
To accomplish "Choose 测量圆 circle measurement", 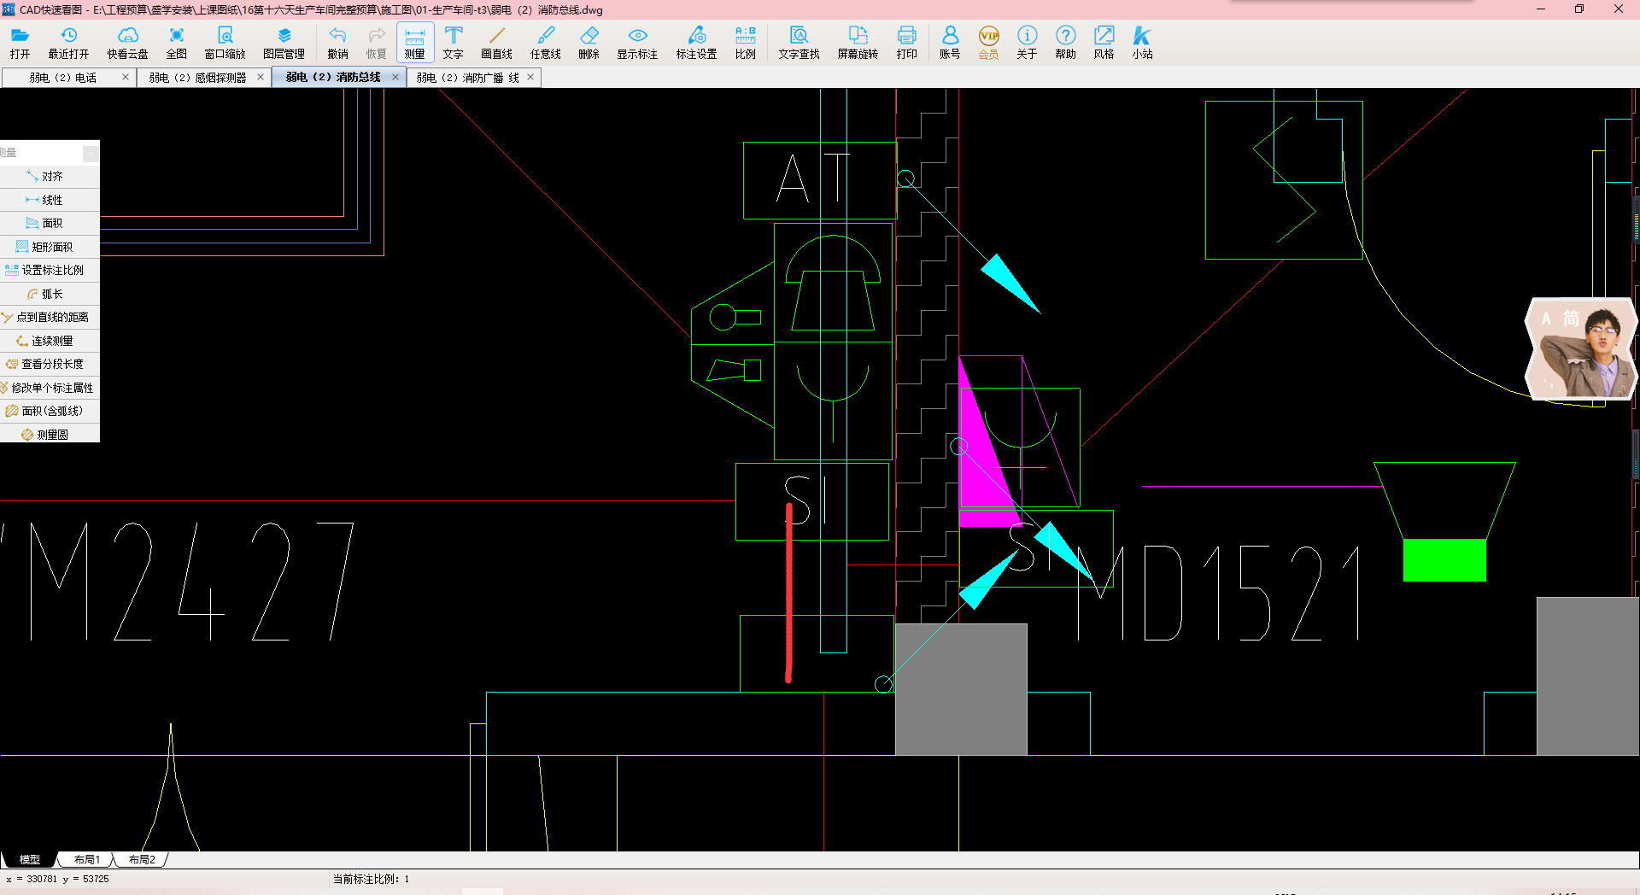I will [x=50, y=435].
